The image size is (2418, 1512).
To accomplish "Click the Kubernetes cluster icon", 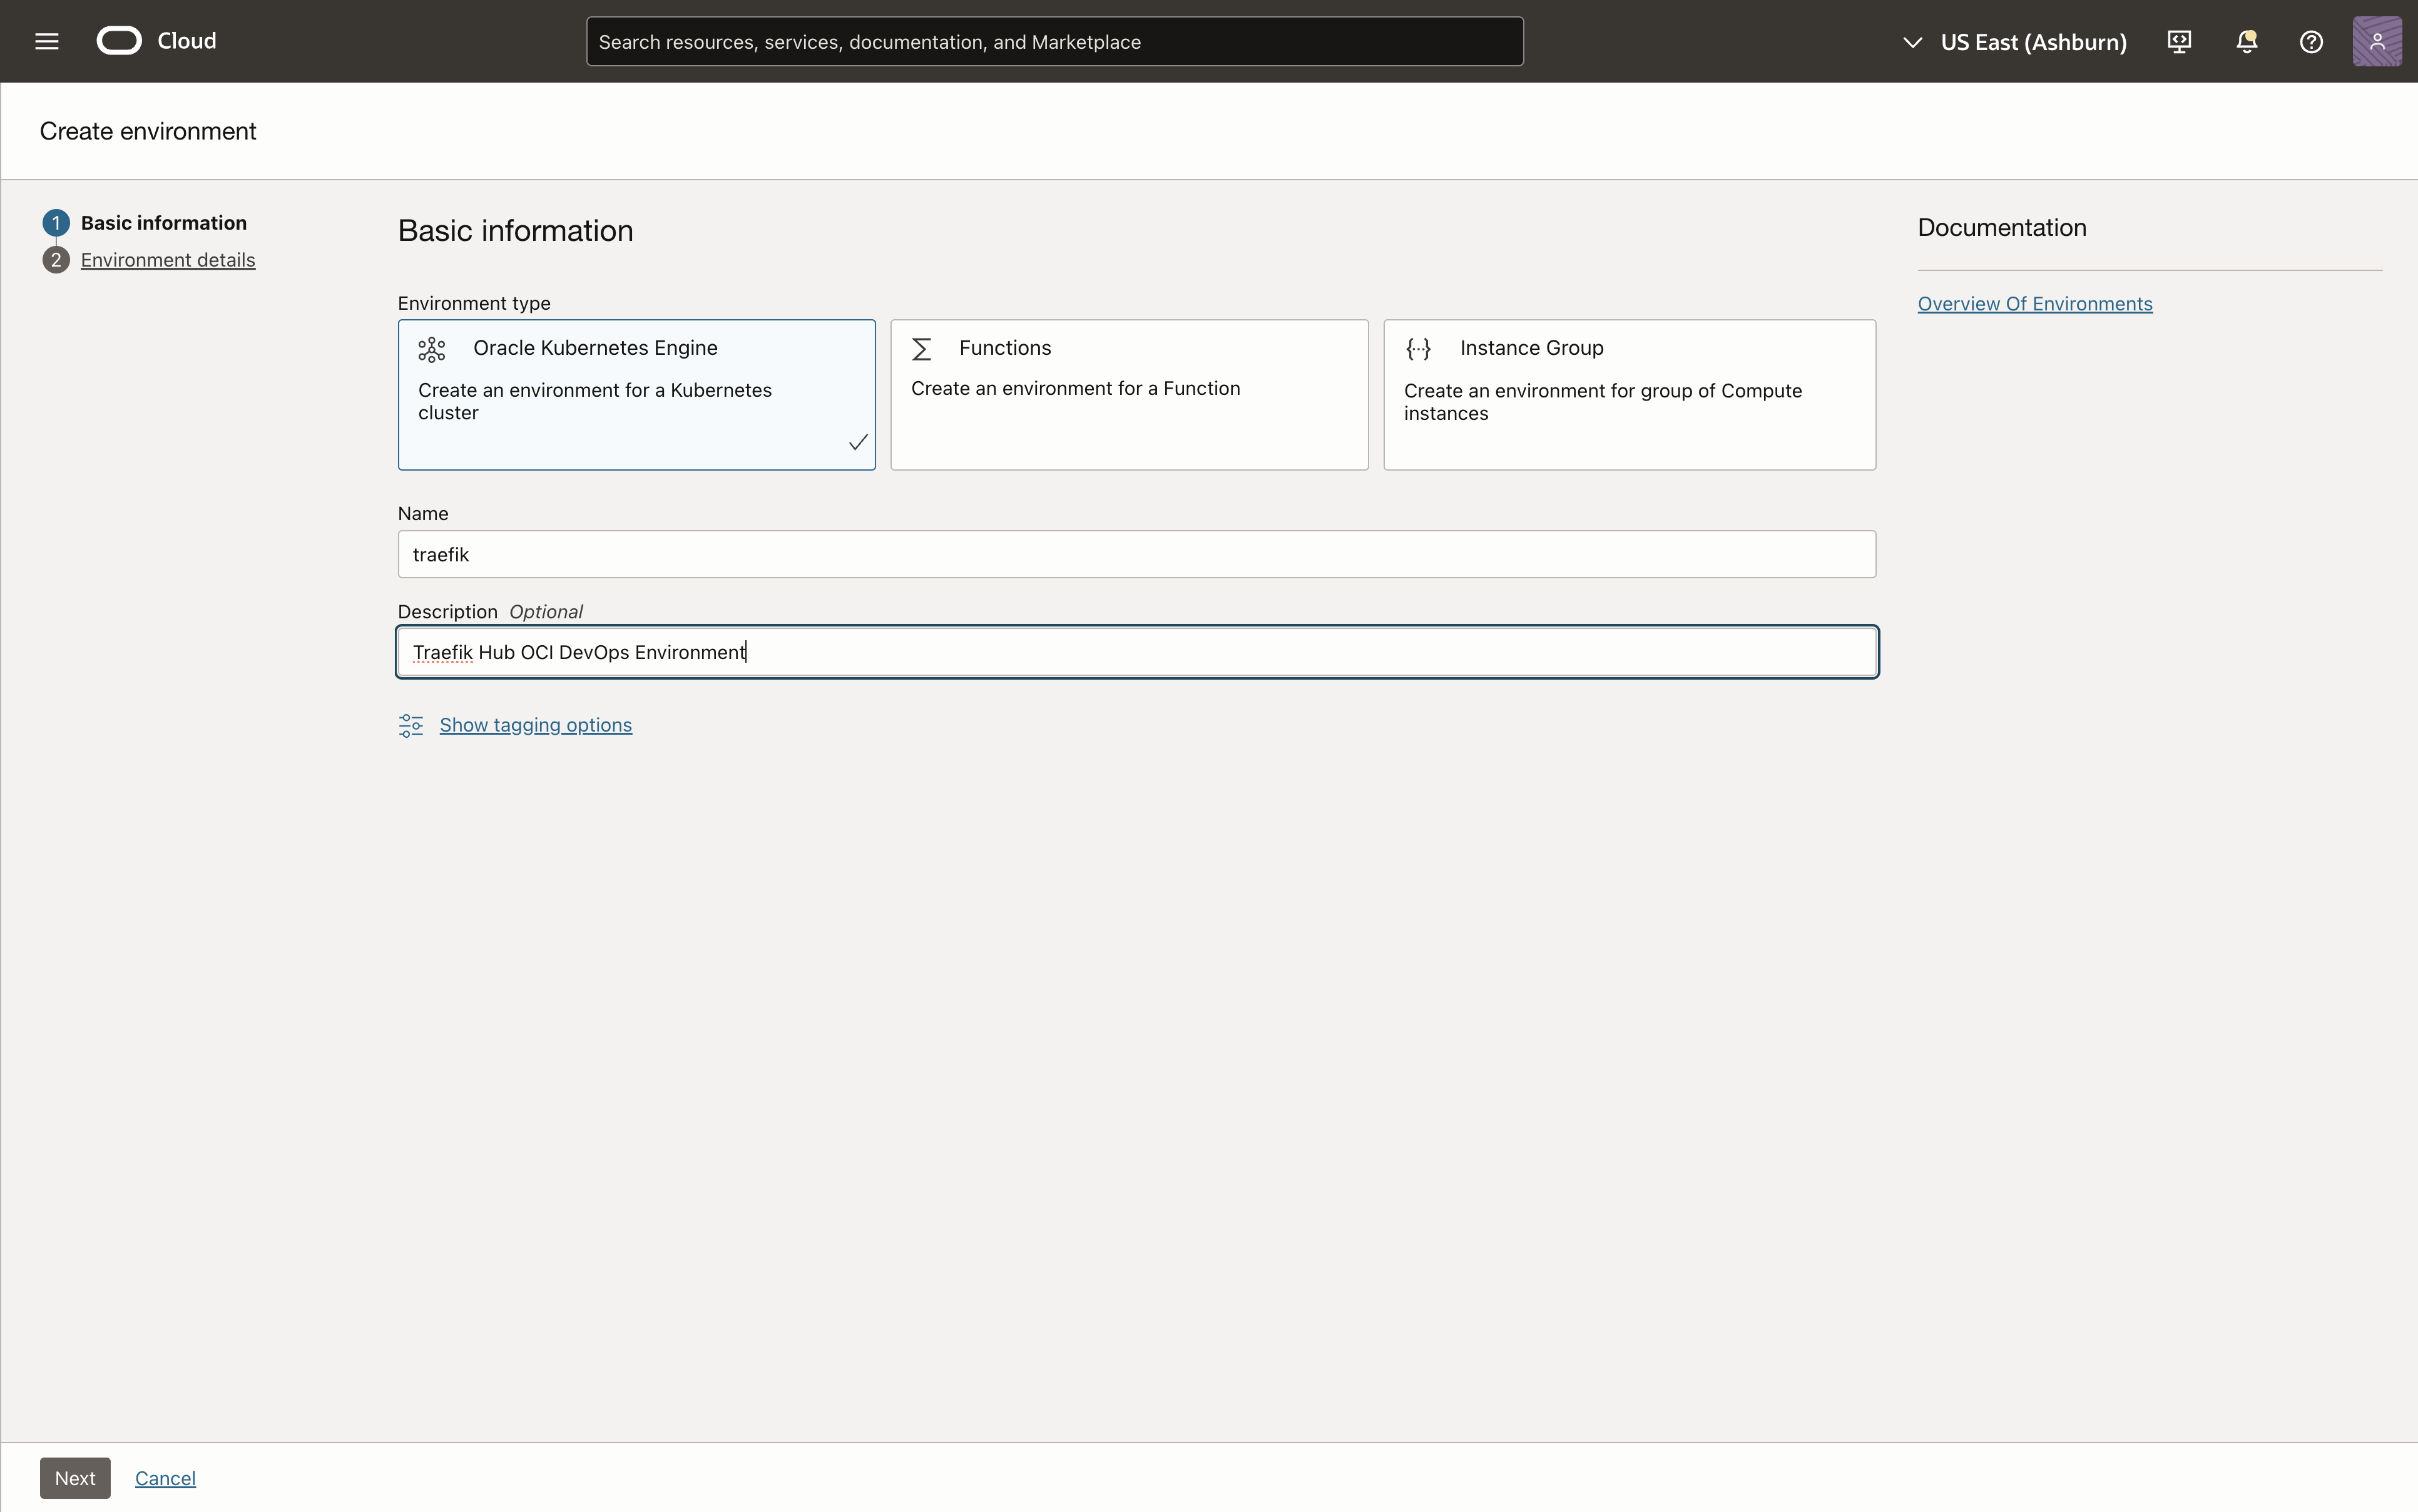I will pos(432,349).
